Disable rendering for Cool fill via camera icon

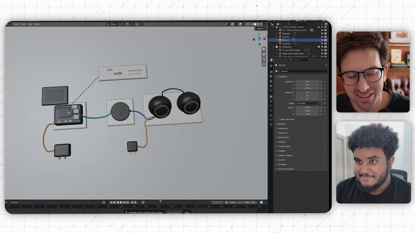[325, 37]
